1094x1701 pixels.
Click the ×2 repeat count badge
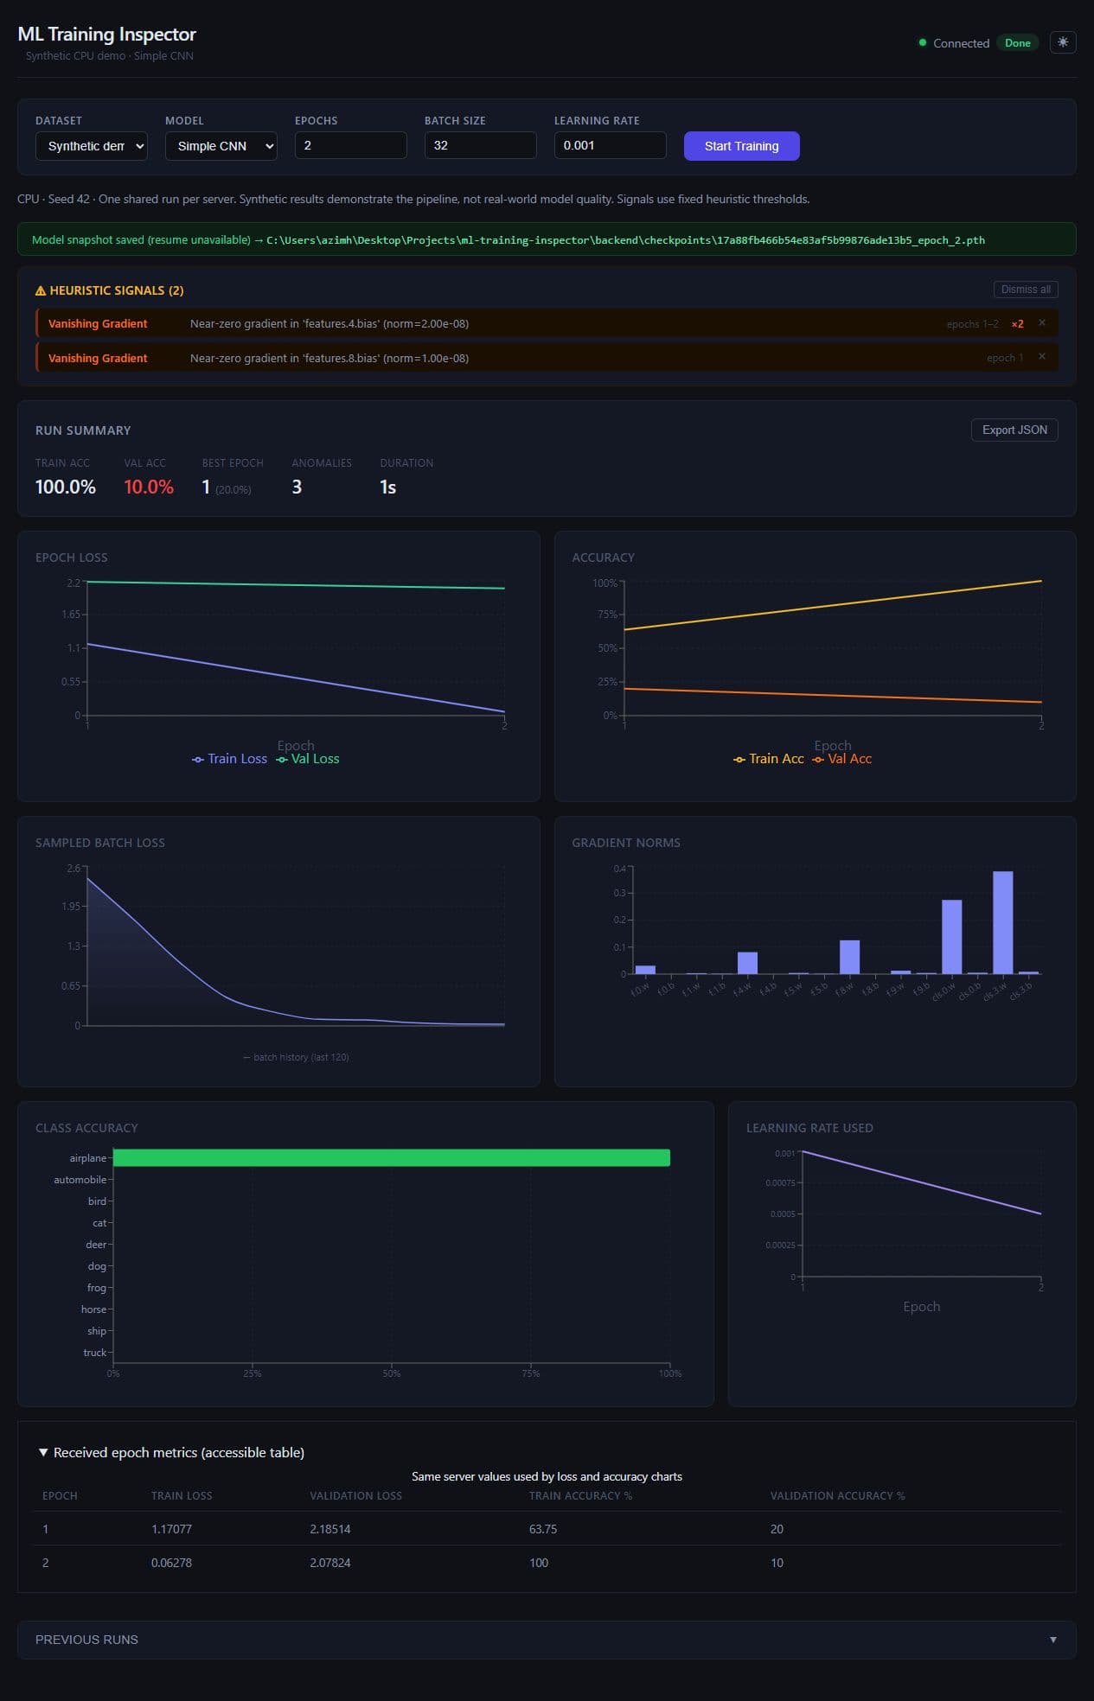[1017, 324]
